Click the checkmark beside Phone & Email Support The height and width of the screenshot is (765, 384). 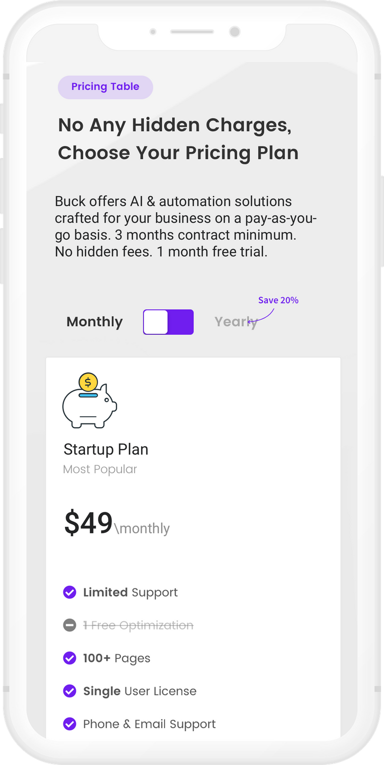(x=69, y=724)
